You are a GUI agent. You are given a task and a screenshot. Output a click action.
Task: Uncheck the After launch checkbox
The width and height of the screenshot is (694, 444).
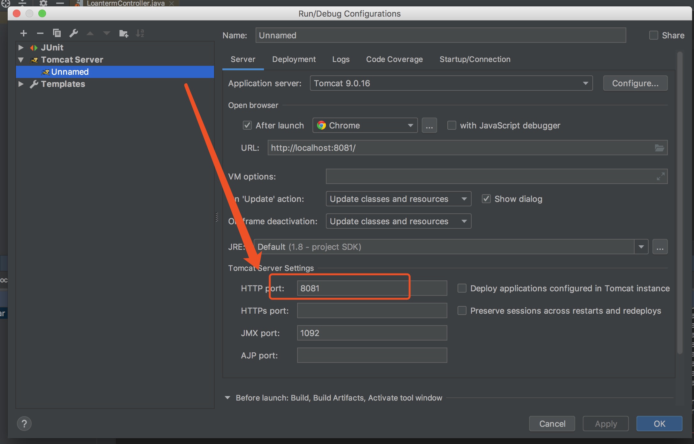[x=247, y=125]
